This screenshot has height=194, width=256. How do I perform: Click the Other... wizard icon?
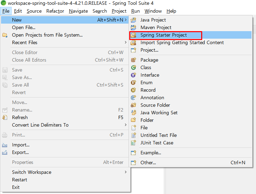tap(133, 163)
